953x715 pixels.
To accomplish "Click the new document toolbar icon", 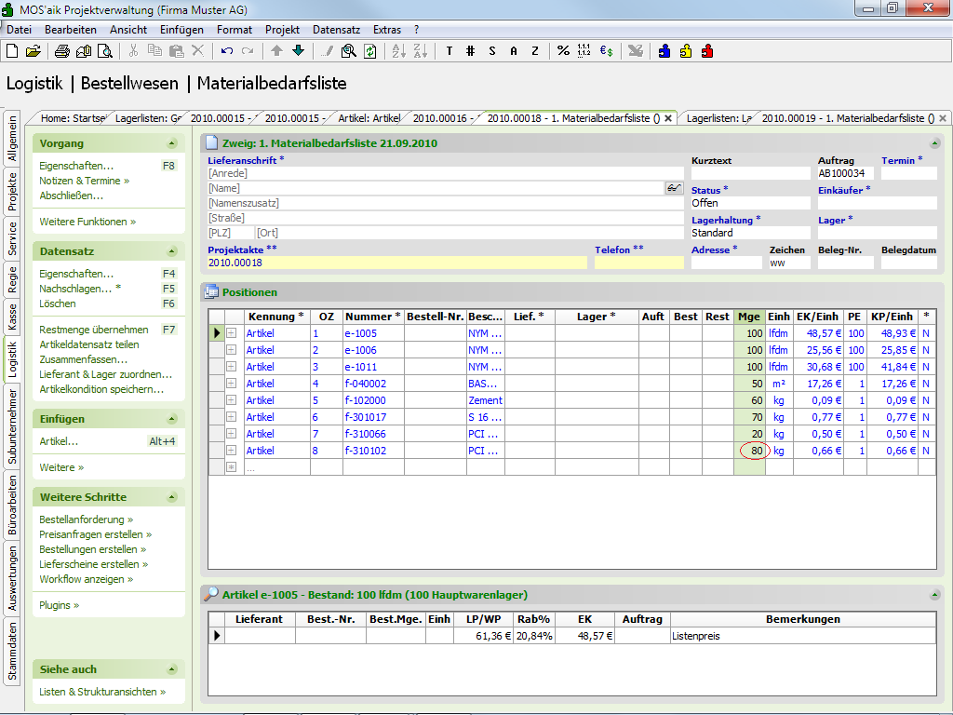I will [x=12, y=51].
